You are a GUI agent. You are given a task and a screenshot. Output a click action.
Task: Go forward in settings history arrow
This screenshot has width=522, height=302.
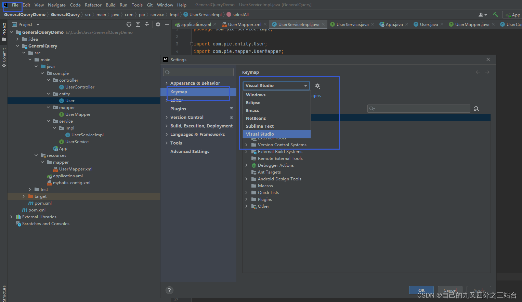(x=487, y=72)
